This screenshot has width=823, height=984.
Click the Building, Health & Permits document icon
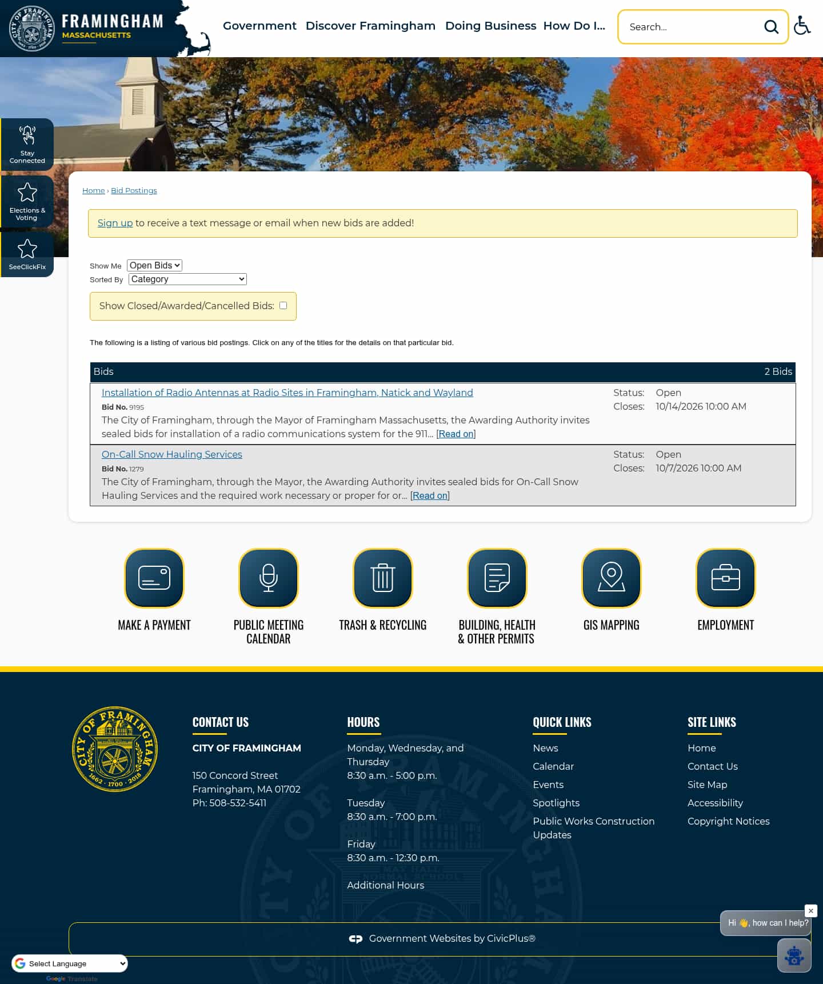coord(497,578)
